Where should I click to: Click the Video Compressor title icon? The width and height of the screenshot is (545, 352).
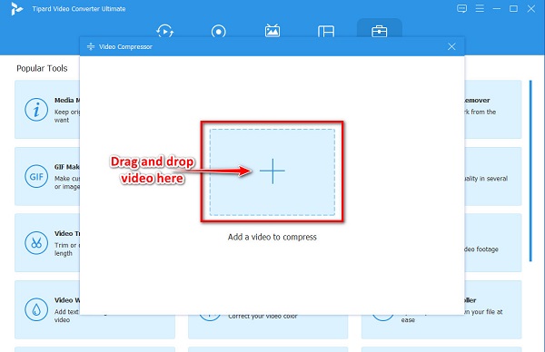pyautogui.click(x=91, y=46)
